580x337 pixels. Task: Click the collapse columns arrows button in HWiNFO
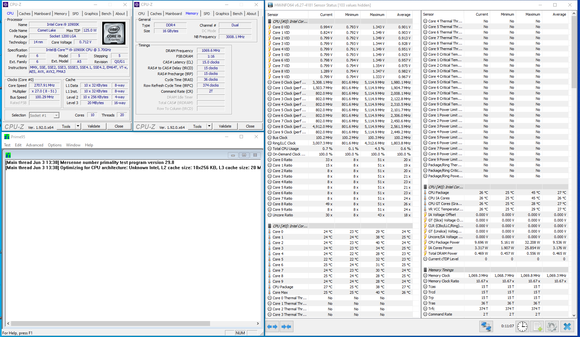coord(286,326)
